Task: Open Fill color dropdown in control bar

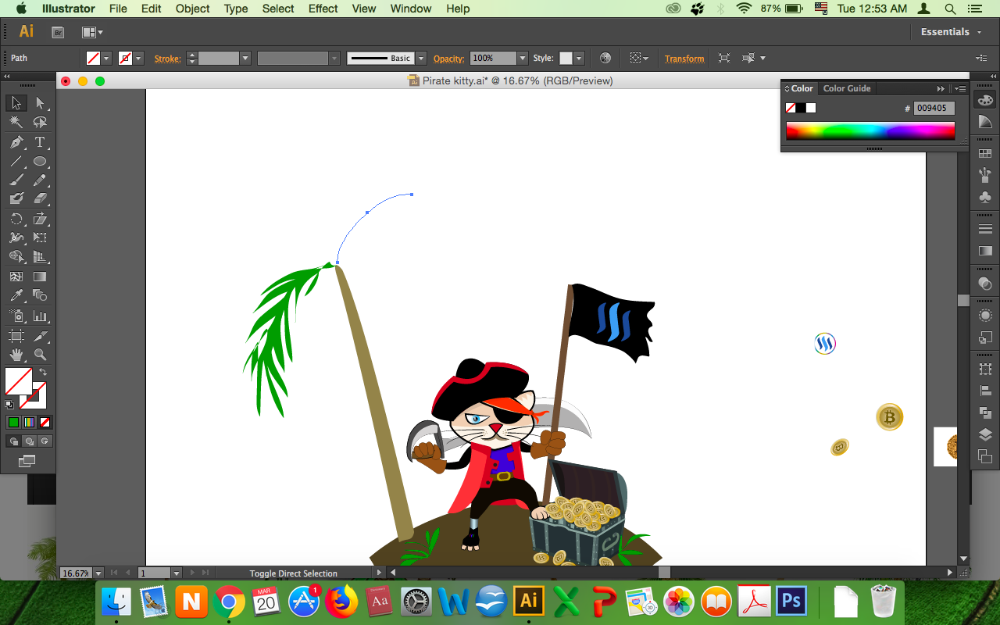Action: click(106, 58)
